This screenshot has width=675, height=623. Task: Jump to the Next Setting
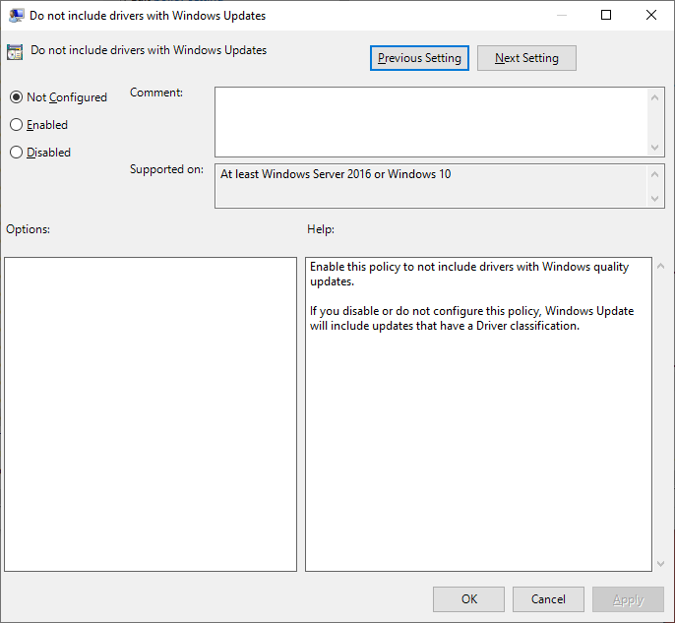(x=526, y=58)
